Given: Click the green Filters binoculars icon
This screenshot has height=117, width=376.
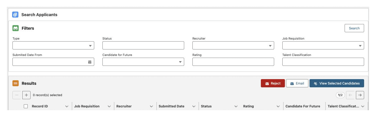Looking at the screenshot, I should 16,28.
